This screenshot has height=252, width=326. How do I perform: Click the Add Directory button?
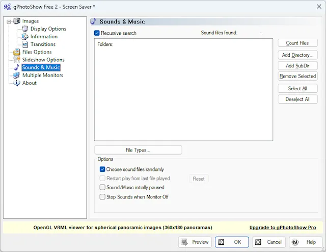click(298, 55)
